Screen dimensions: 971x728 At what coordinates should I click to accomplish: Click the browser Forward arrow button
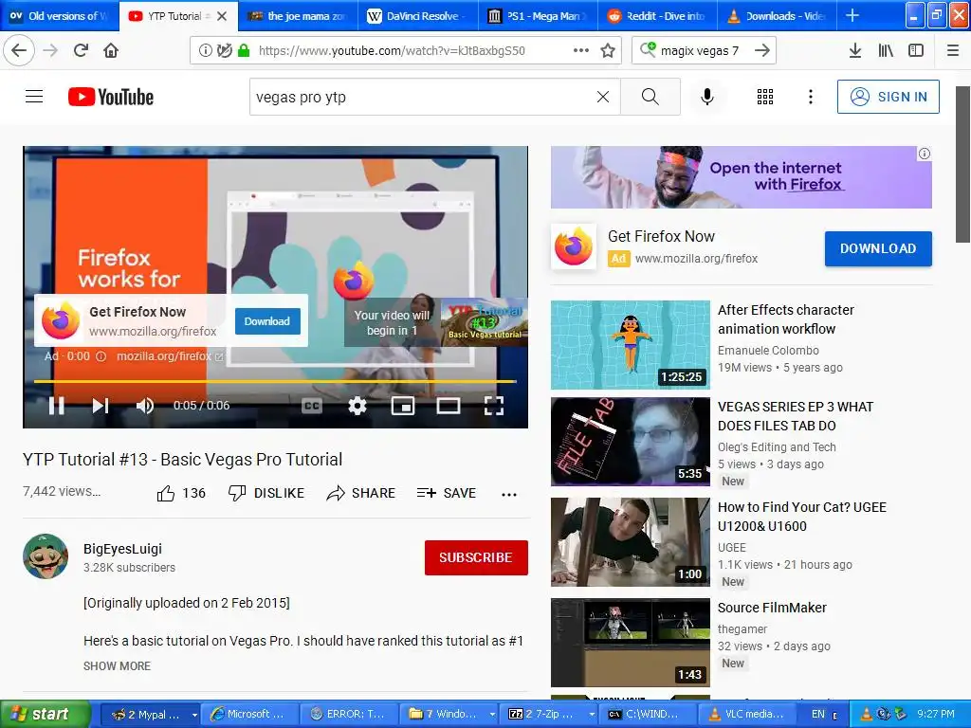pyautogui.click(x=51, y=50)
